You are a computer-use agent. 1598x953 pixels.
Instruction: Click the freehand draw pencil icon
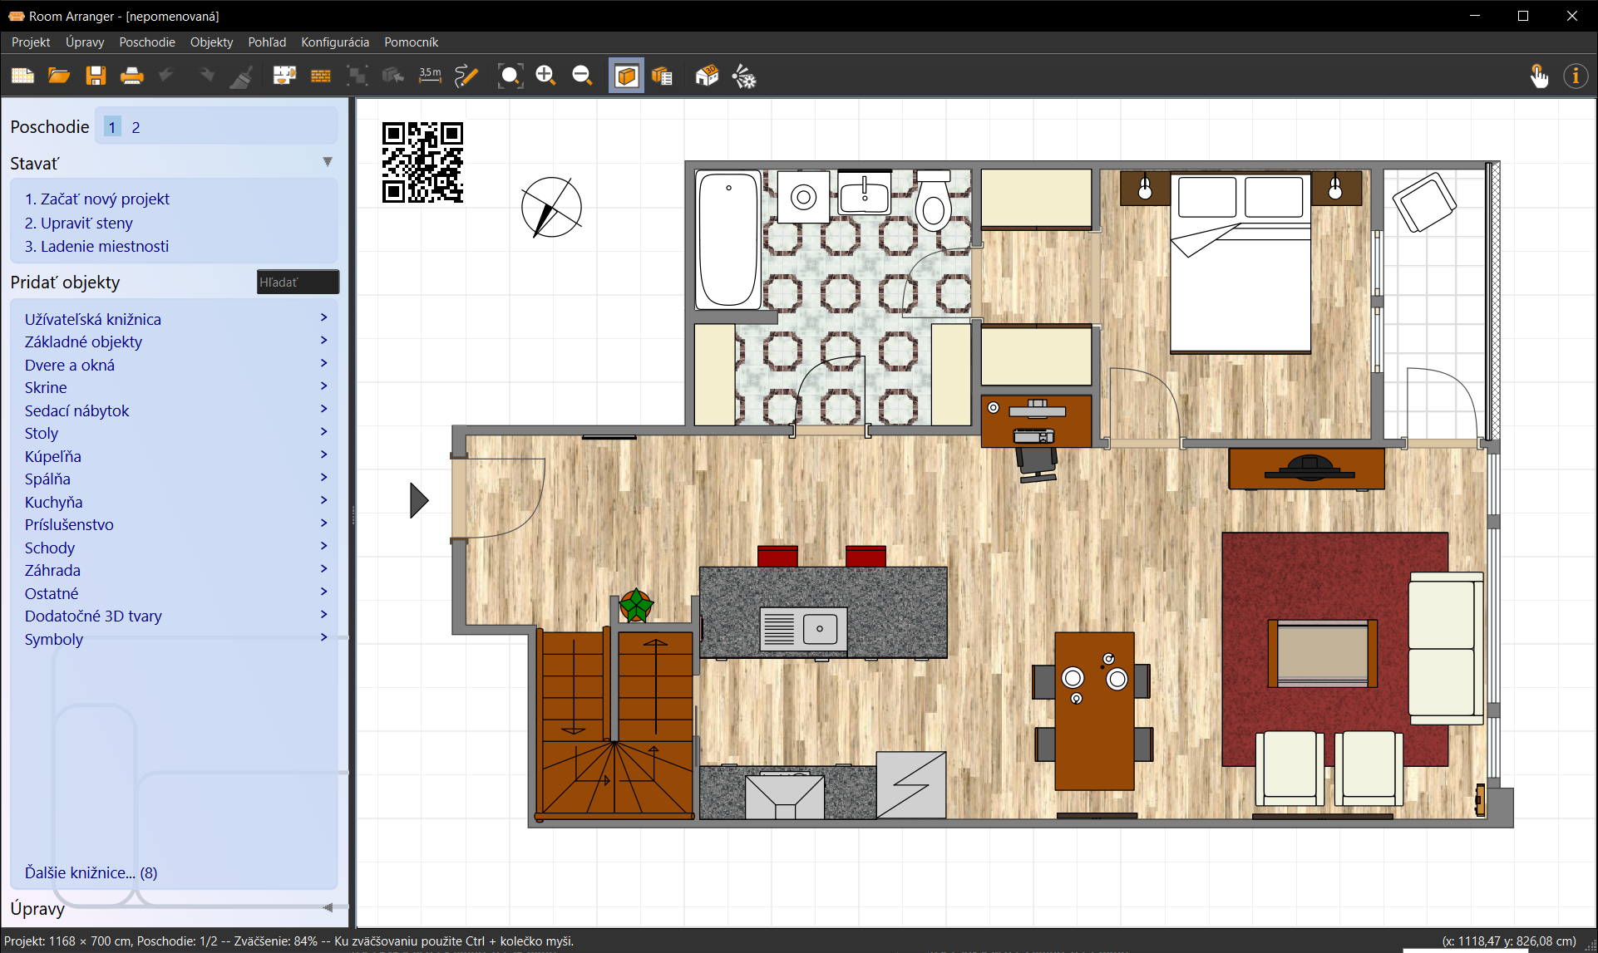pos(466,76)
